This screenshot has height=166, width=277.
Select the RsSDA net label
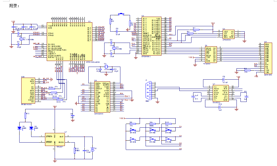[x=101, y=38]
